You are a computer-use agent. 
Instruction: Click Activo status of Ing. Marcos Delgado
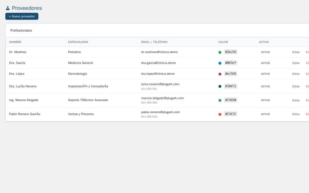click(x=265, y=100)
